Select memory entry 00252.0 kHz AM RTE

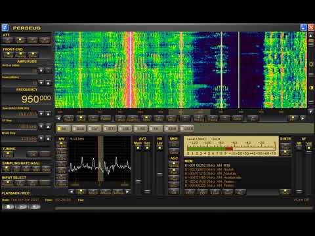(207, 165)
